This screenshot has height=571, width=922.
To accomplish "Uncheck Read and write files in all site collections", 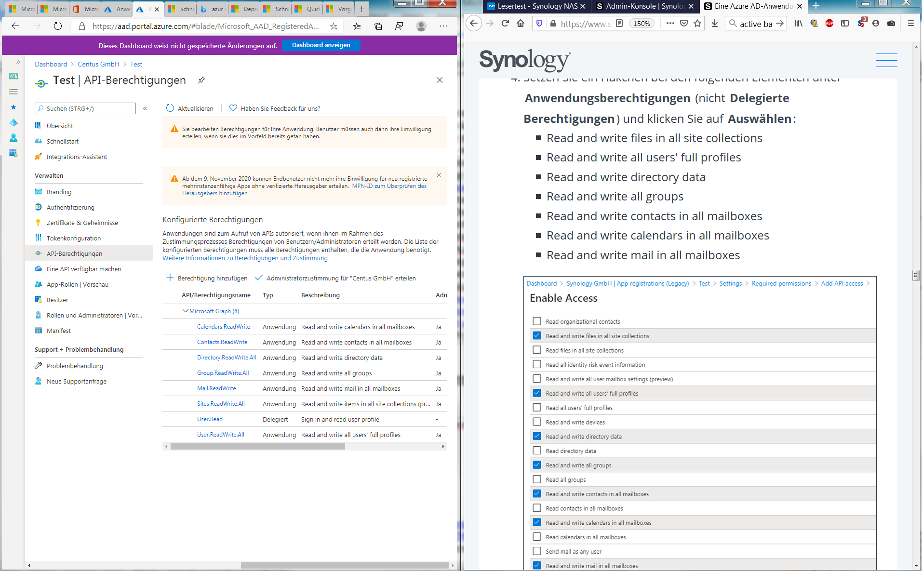I will click(x=537, y=335).
